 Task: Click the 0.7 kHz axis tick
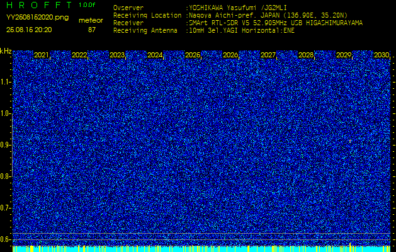coord(6,208)
